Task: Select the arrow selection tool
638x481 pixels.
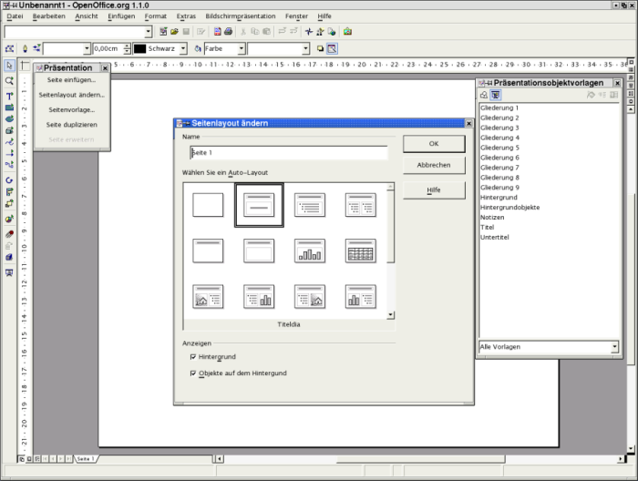Action: tap(9, 66)
